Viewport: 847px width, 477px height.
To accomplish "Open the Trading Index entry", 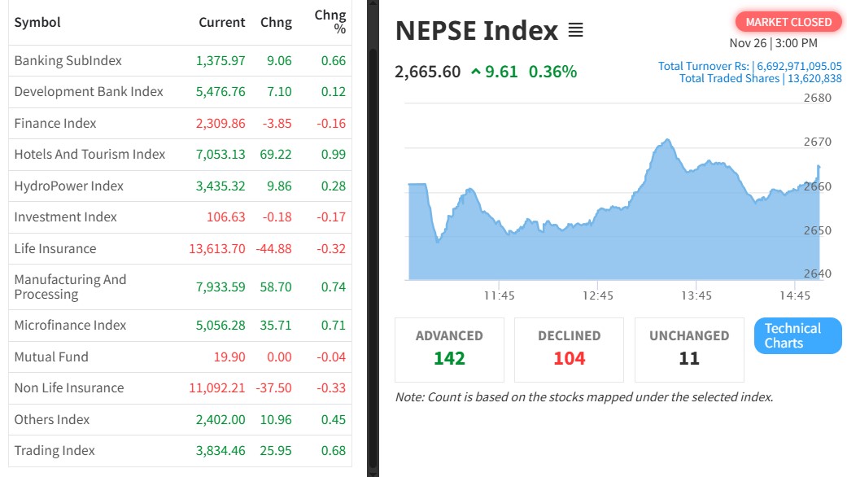I will tap(55, 451).
